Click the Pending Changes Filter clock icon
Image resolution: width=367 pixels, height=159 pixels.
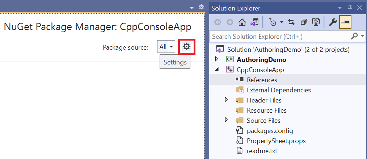click(273, 22)
